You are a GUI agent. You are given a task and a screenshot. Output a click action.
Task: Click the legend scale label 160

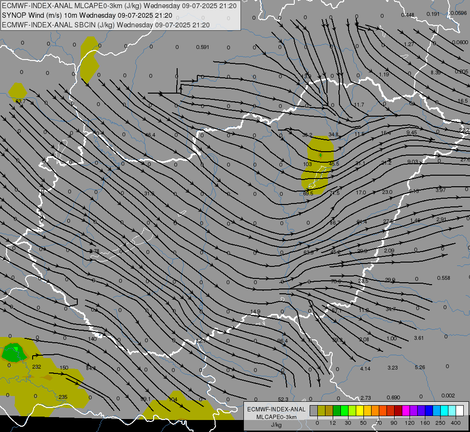(x=425, y=423)
